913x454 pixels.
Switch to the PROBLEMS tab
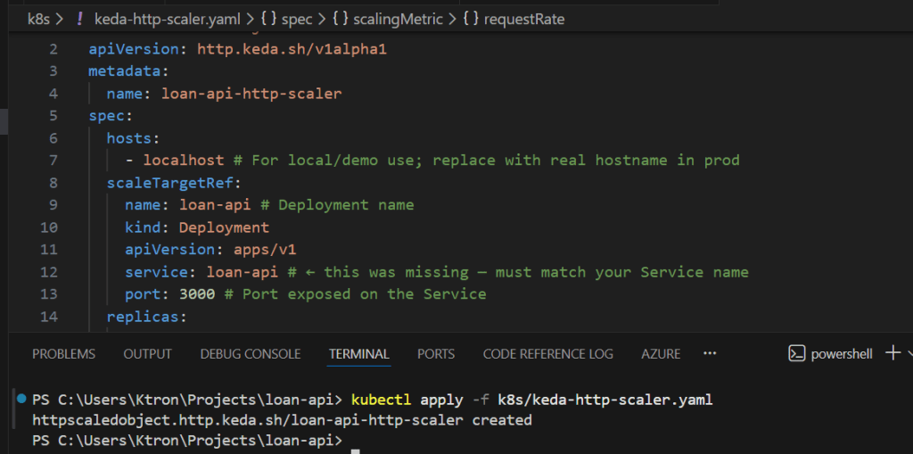(63, 354)
